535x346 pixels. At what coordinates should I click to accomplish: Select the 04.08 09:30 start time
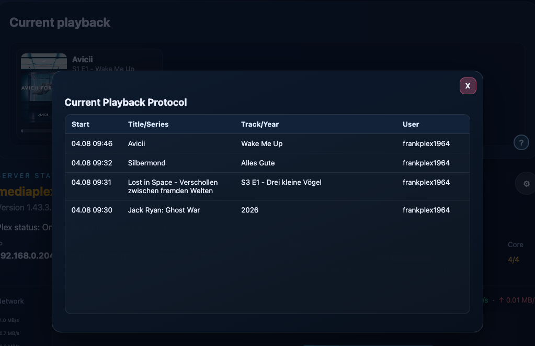(x=92, y=210)
